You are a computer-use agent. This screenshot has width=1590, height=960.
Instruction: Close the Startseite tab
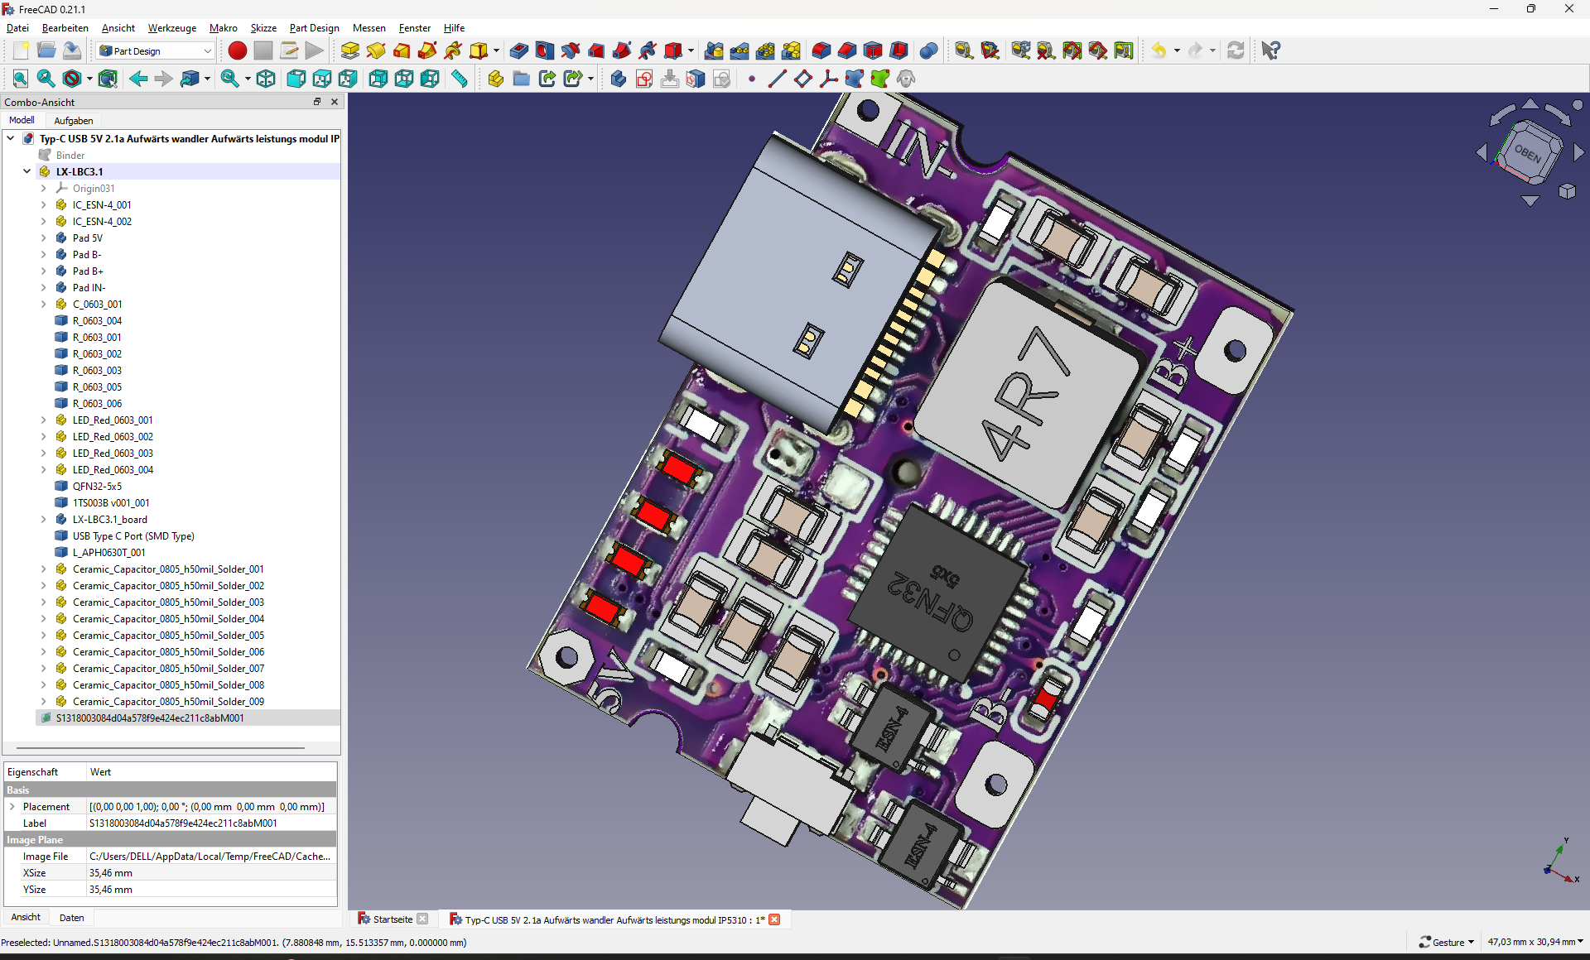[x=423, y=919]
